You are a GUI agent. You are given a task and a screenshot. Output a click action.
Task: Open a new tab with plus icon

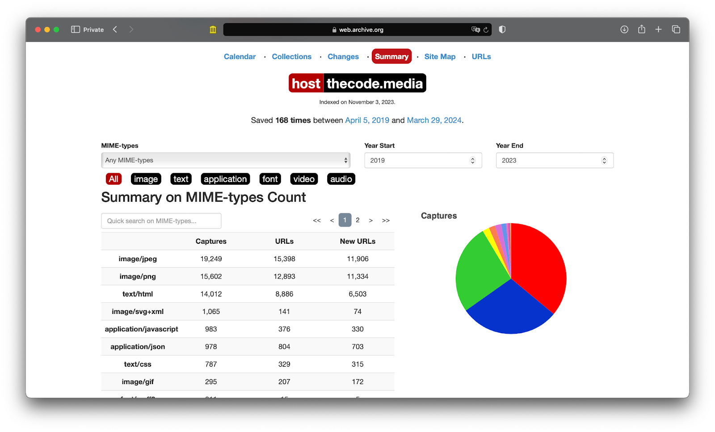pos(658,30)
